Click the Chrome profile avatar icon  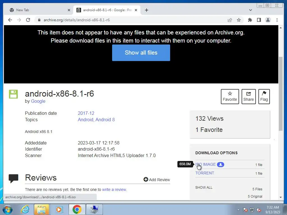tap(268, 20)
